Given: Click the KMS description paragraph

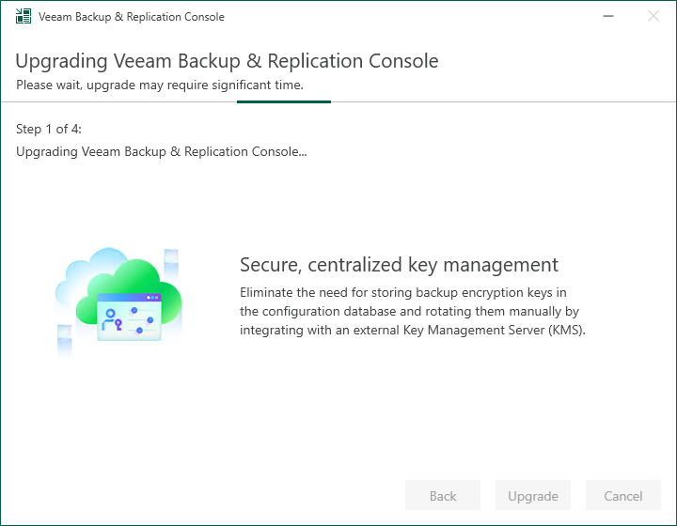Looking at the screenshot, I should point(413,311).
